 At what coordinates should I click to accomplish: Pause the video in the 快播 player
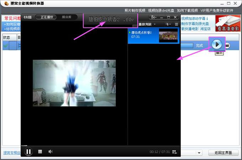pyautogui.click(x=28, y=152)
